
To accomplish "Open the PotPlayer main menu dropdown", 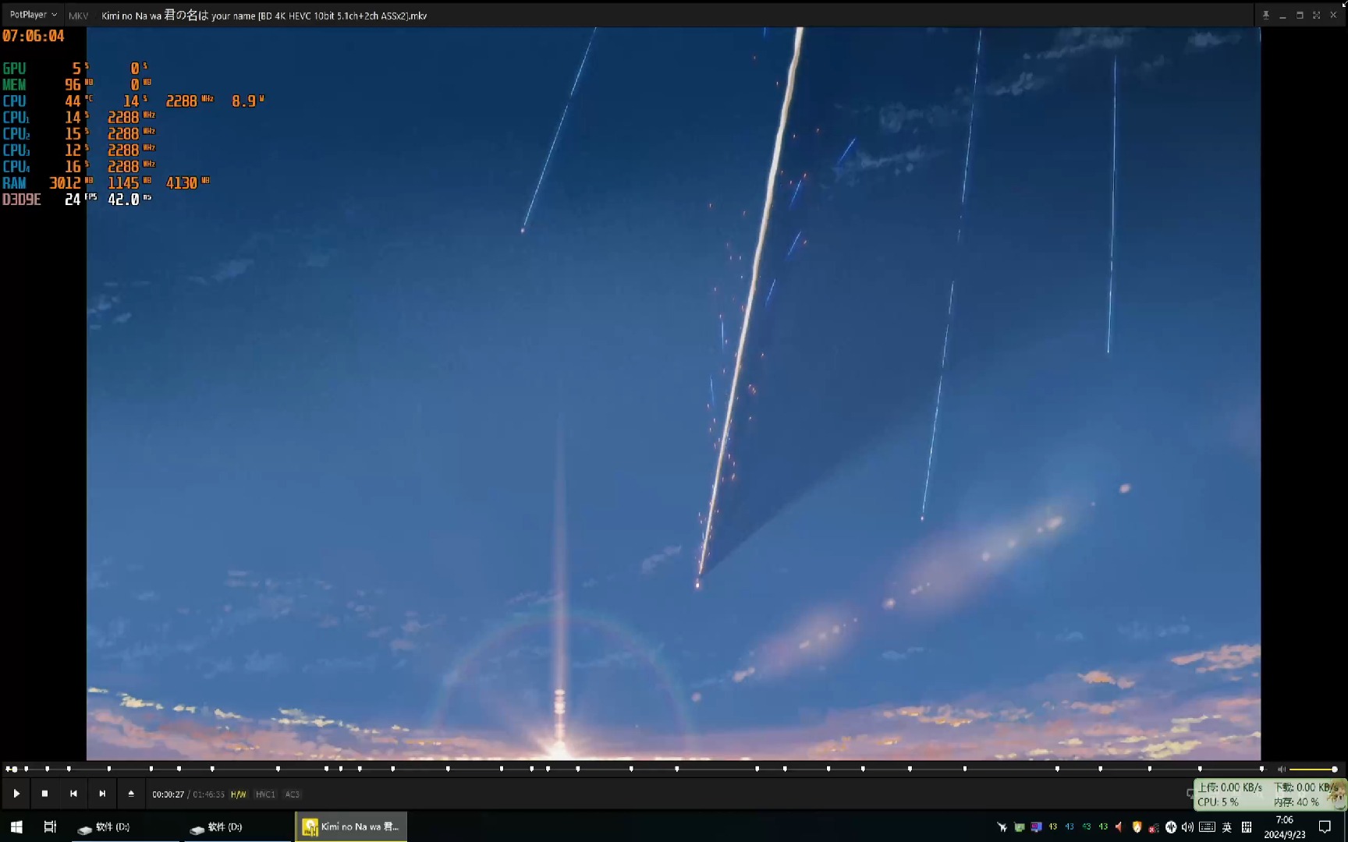I will tap(33, 15).
